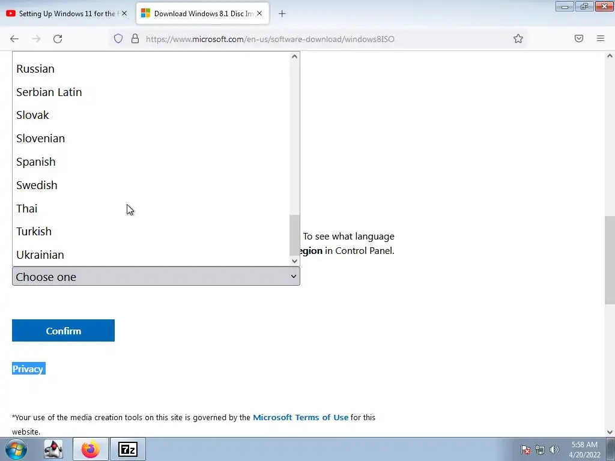Viewport: 615px width, 461px height.
Task: Select Turkish in the language list
Action: coord(151,231)
